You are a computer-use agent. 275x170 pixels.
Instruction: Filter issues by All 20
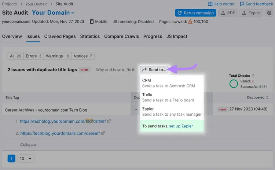pos(16,56)
